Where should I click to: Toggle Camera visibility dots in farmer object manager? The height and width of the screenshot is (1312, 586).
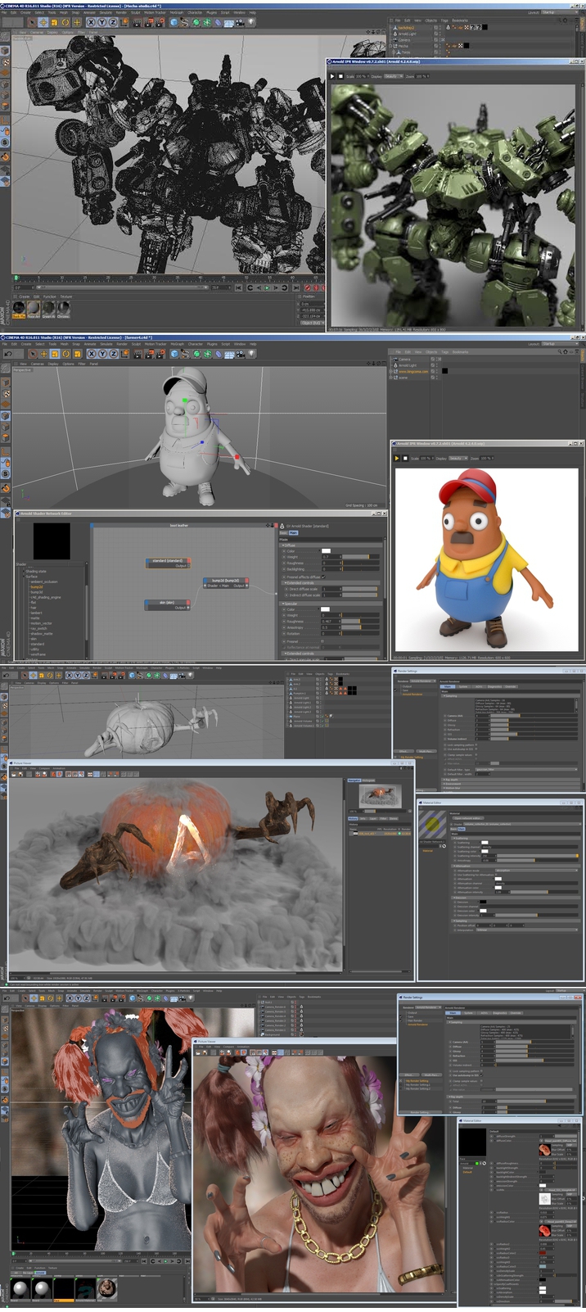[435, 359]
